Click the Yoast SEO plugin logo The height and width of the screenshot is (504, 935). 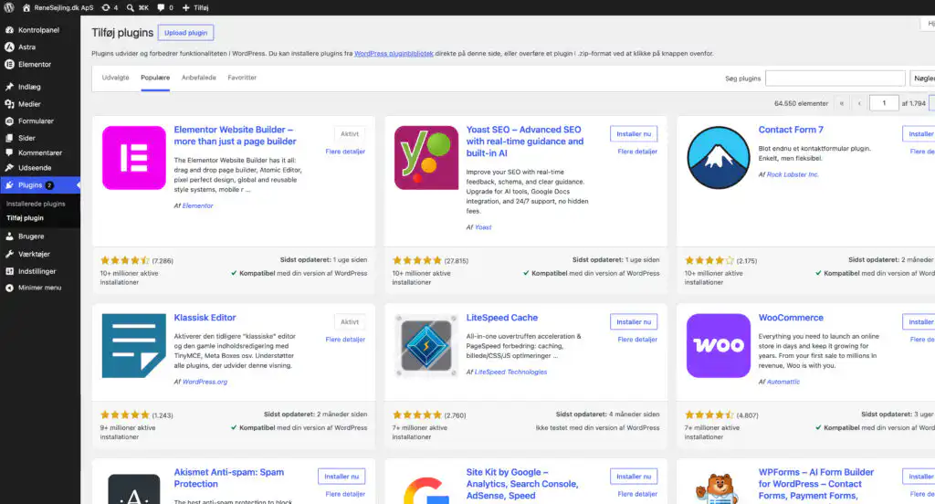(x=426, y=158)
